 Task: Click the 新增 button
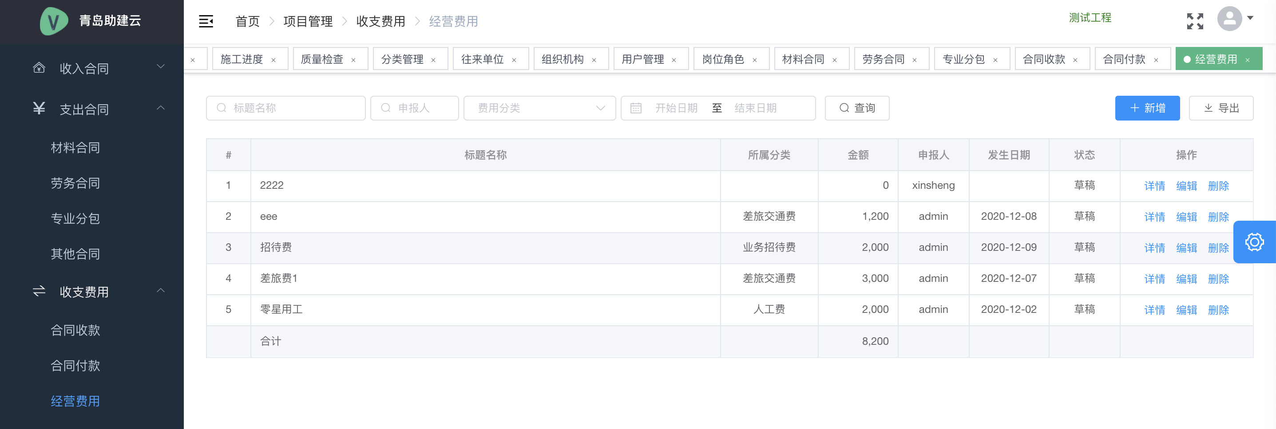1147,108
